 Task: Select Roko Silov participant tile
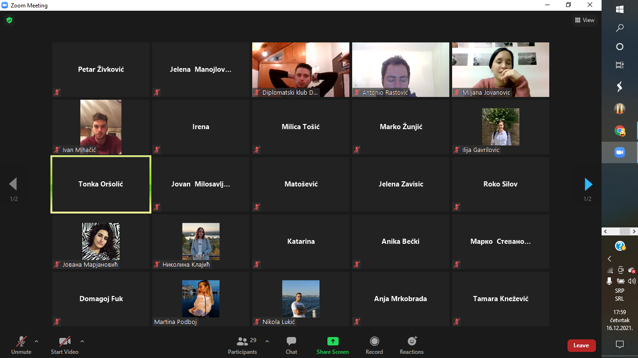pyautogui.click(x=501, y=184)
